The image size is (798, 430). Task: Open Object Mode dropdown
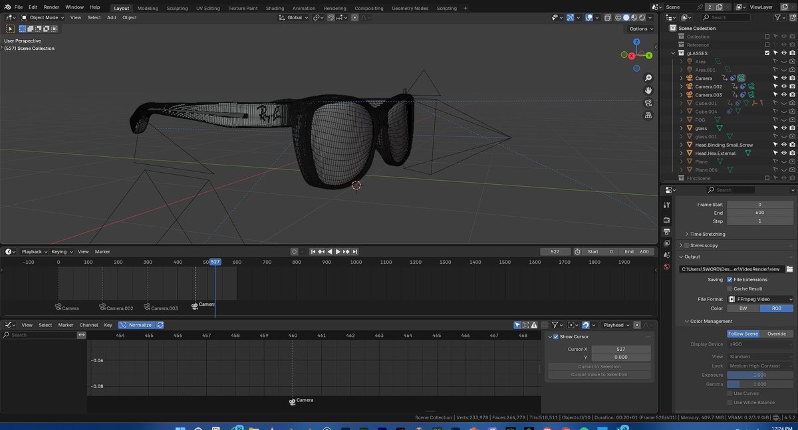point(42,17)
